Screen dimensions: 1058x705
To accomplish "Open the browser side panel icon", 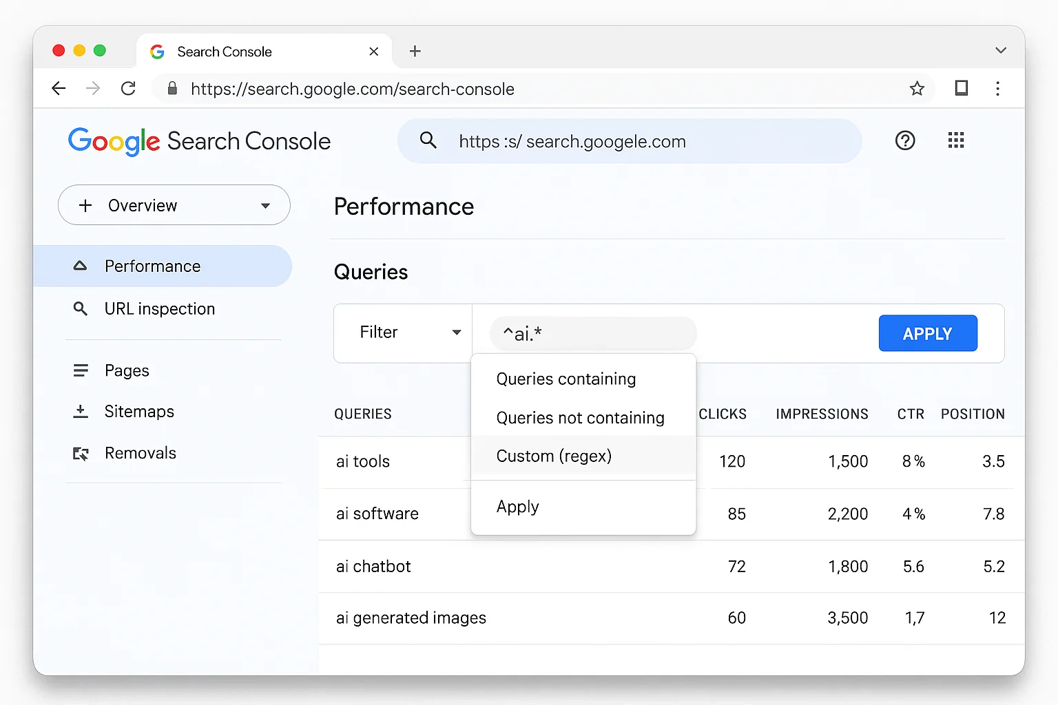I will (x=961, y=89).
